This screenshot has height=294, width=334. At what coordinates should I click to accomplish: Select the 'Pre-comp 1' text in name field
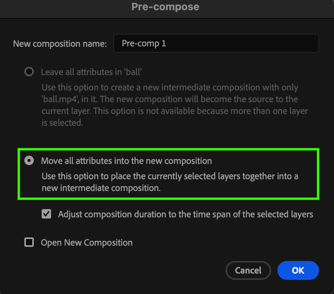pyautogui.click(x=144, y=43)
